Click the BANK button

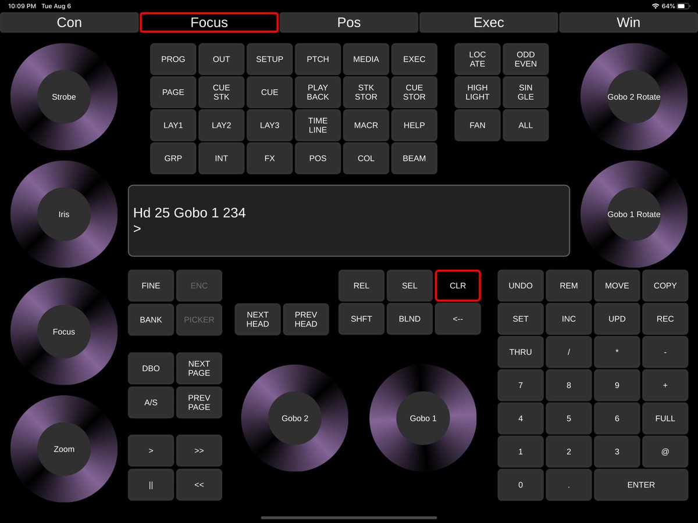pyautogui.click(x=151, y=320)
